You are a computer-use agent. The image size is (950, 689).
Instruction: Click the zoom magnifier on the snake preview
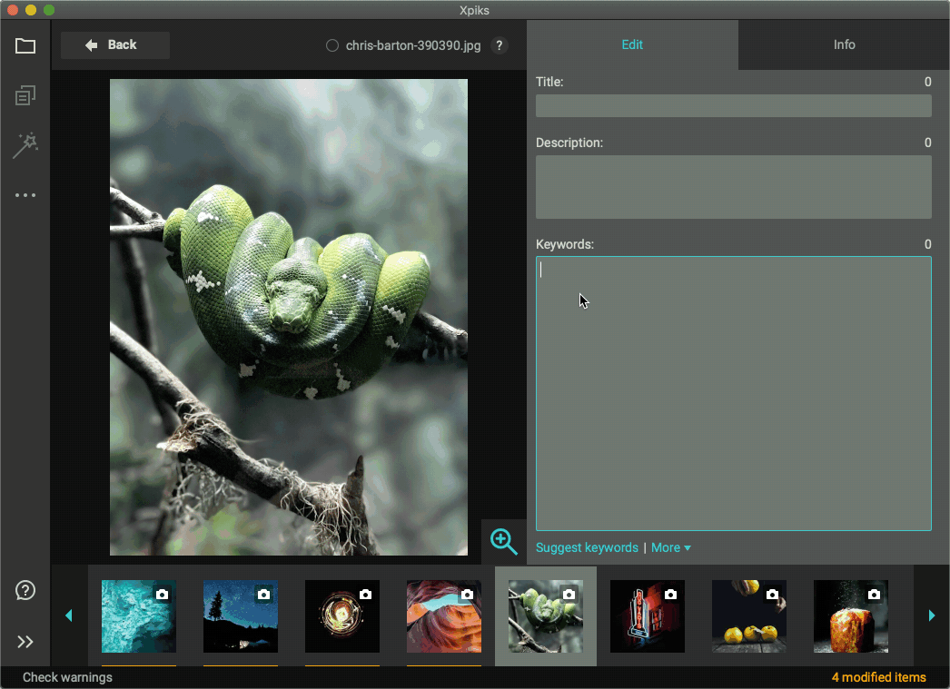click(x=504, y=542)
